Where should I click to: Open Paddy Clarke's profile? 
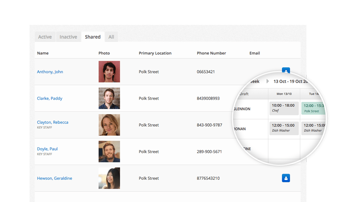point(50,98)
